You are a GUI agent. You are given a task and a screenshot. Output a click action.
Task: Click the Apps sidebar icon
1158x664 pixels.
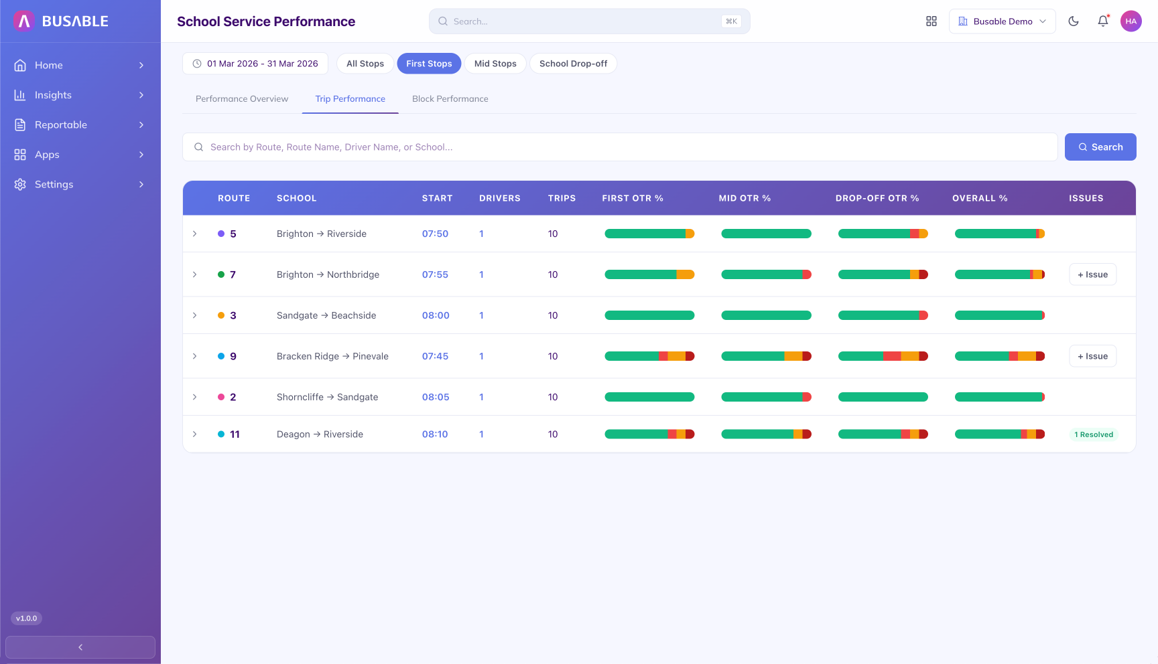[20, 155]
